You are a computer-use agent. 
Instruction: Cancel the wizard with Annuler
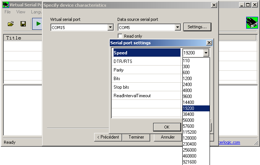tap(168, 137)
